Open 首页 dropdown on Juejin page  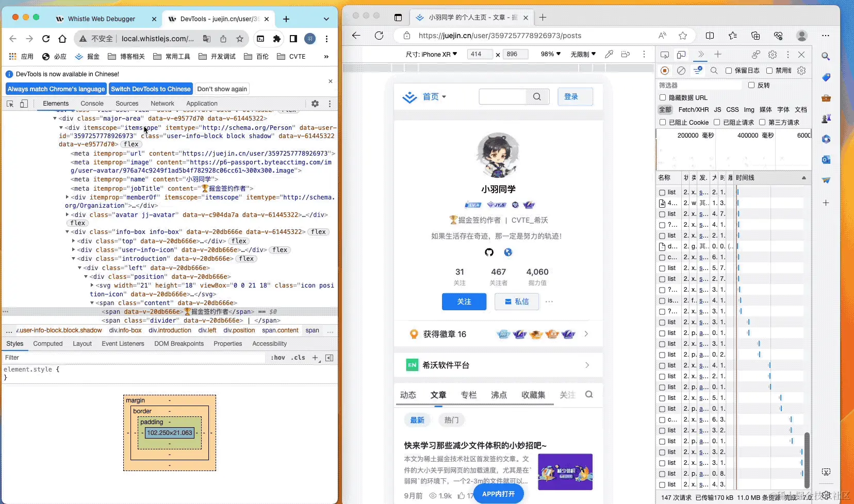[434, 96]
